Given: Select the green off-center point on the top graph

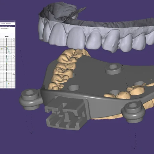Looking at the screenshot, I should click(2, 49).
